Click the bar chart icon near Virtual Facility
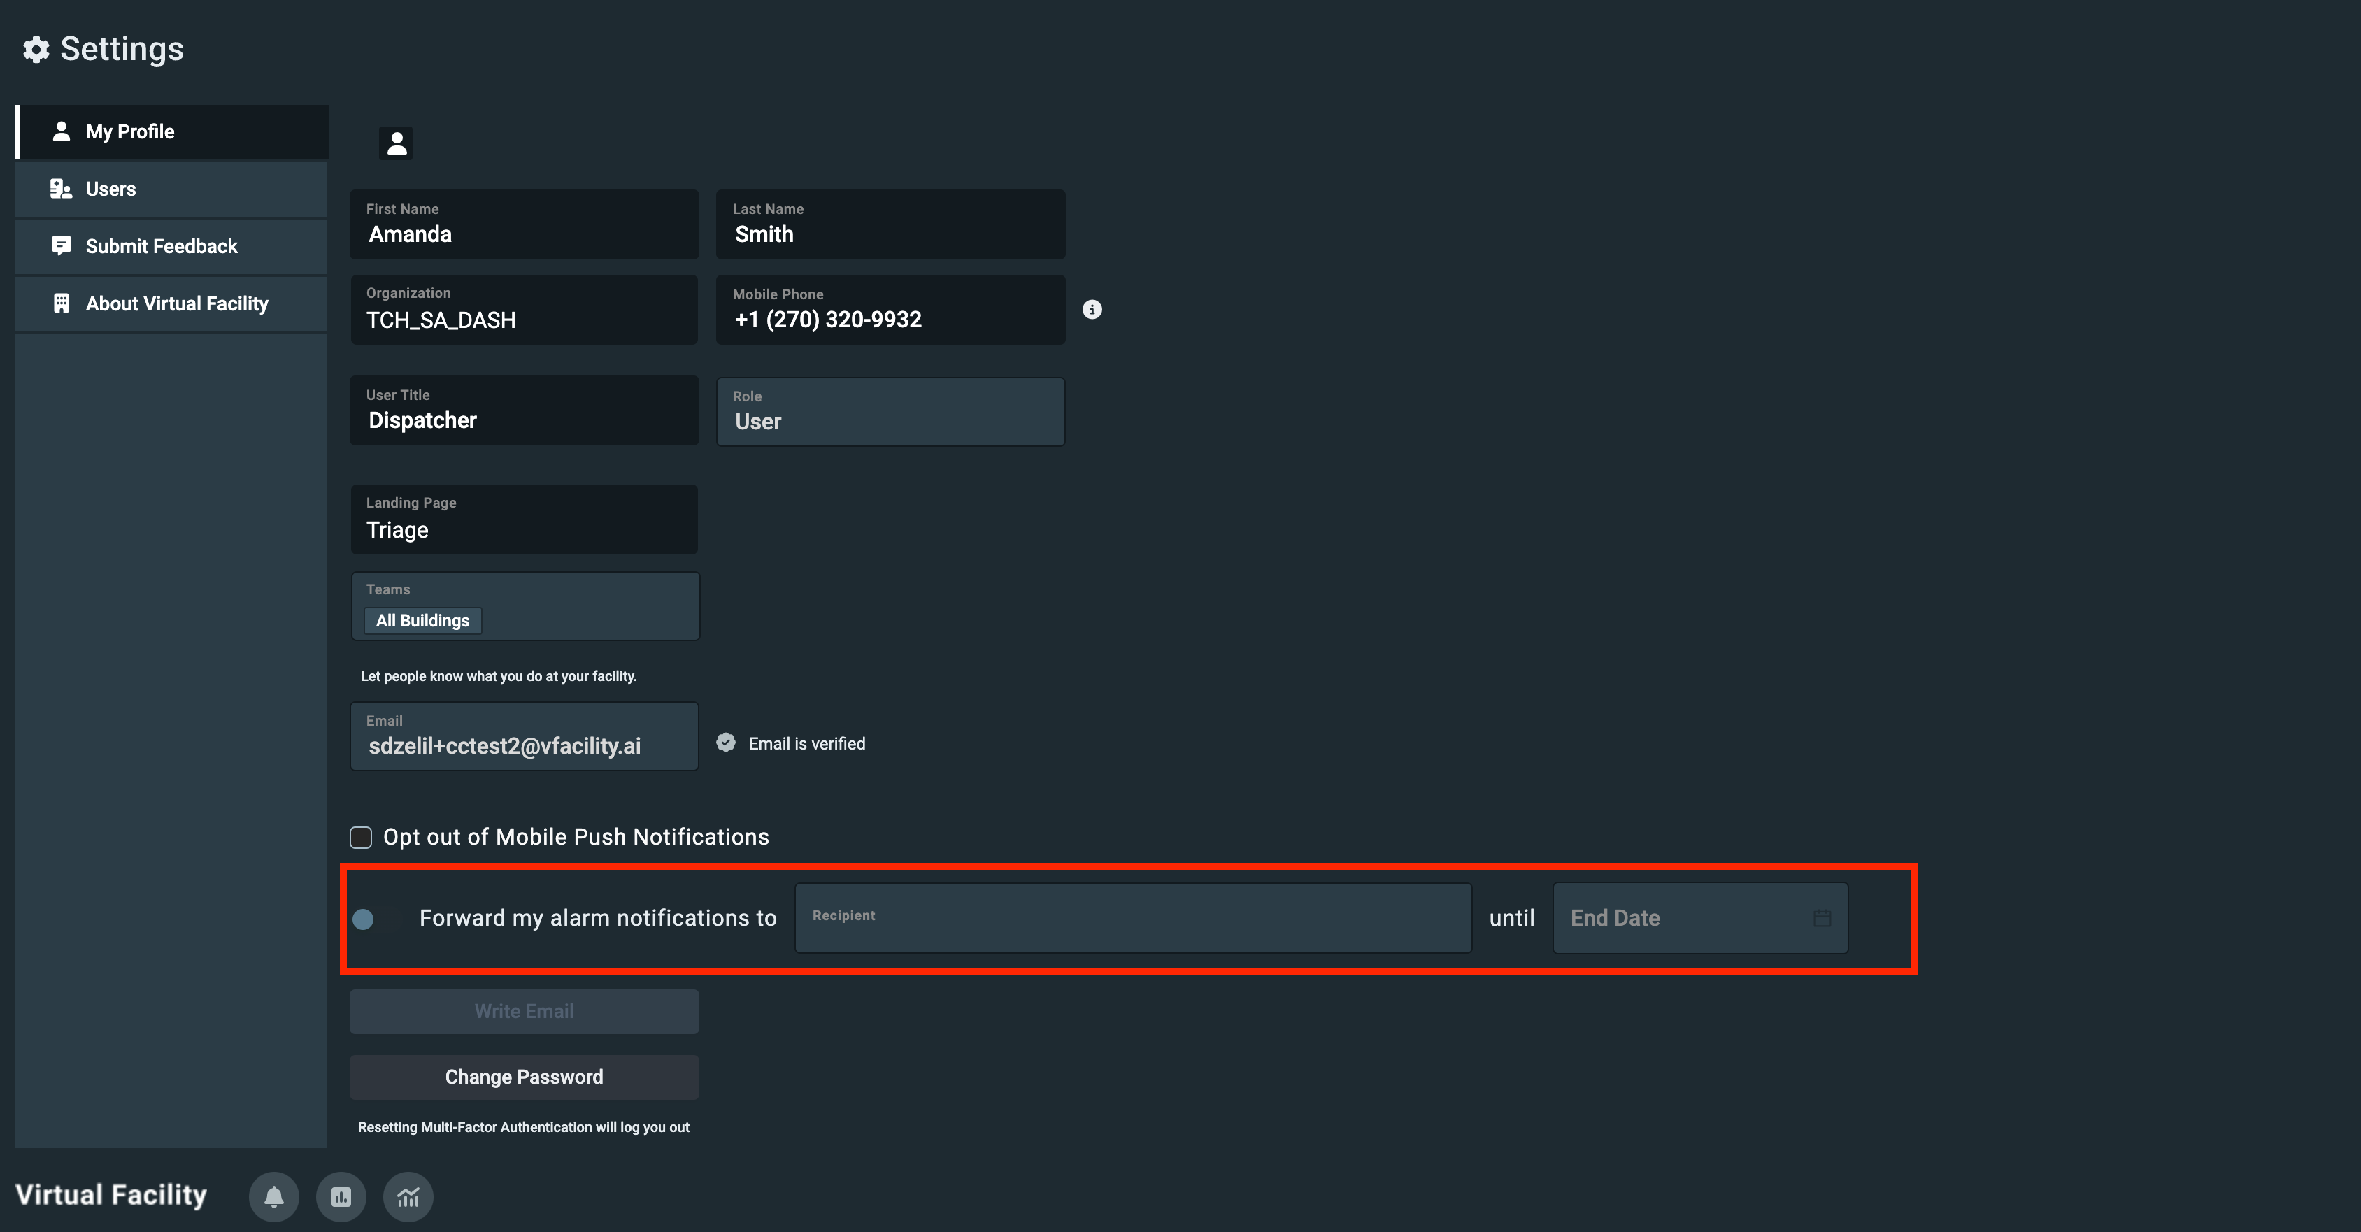 pyautogui.click(x=340, y=1196)
